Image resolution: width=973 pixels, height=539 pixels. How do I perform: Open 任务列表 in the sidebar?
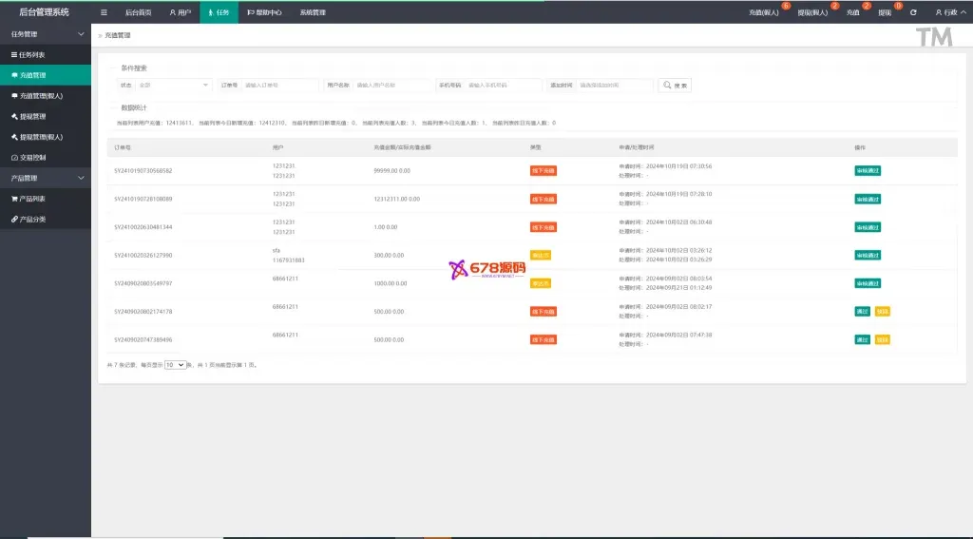tap(32, 54)
